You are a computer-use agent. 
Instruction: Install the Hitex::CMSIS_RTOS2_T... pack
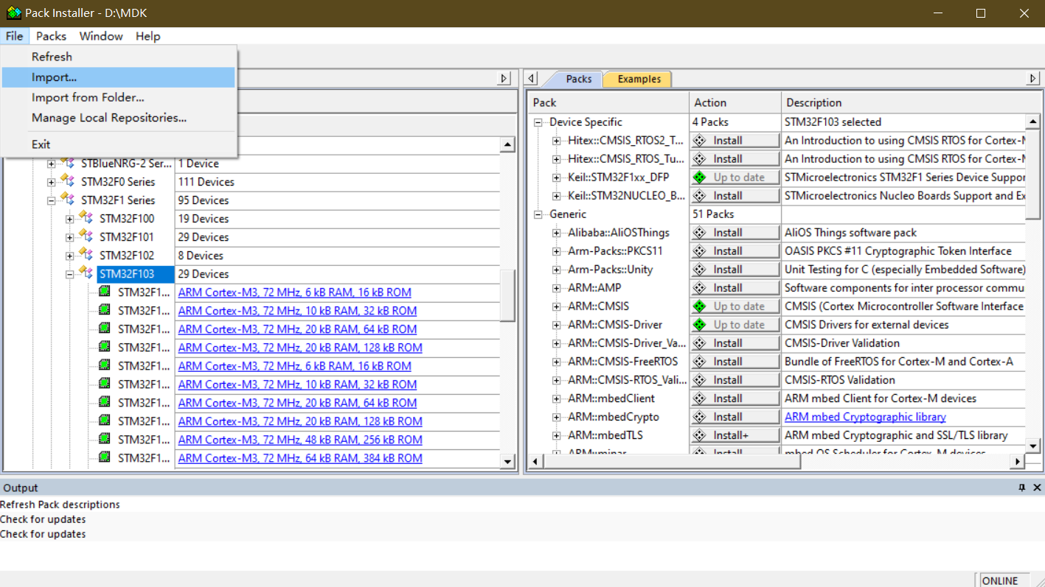coord(735,141)
